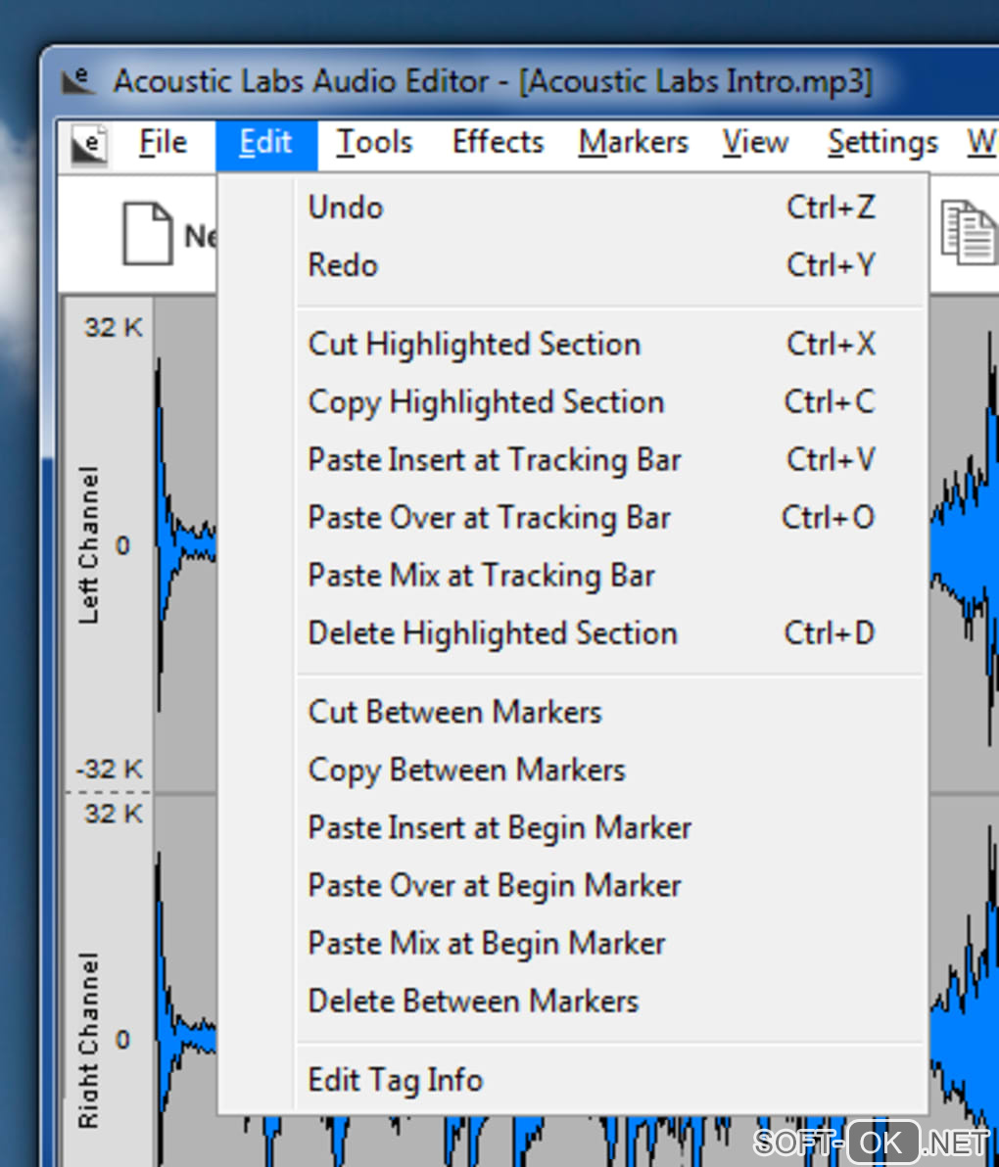Click the Left Channel label

point(88,545)
